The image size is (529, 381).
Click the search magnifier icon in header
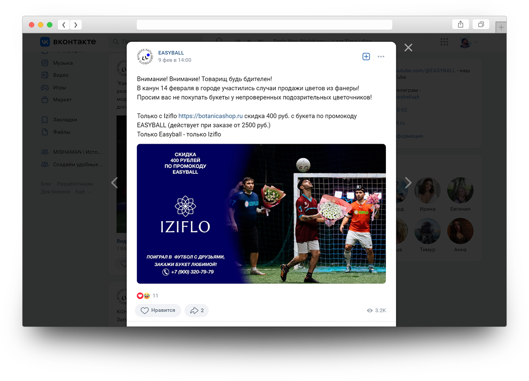point(116,42)
